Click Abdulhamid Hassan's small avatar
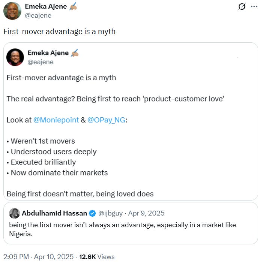 (14, 213)
